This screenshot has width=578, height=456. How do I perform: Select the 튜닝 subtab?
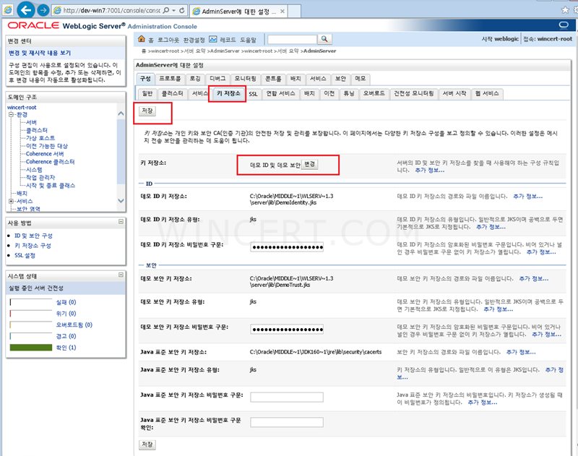coord(349,94)
